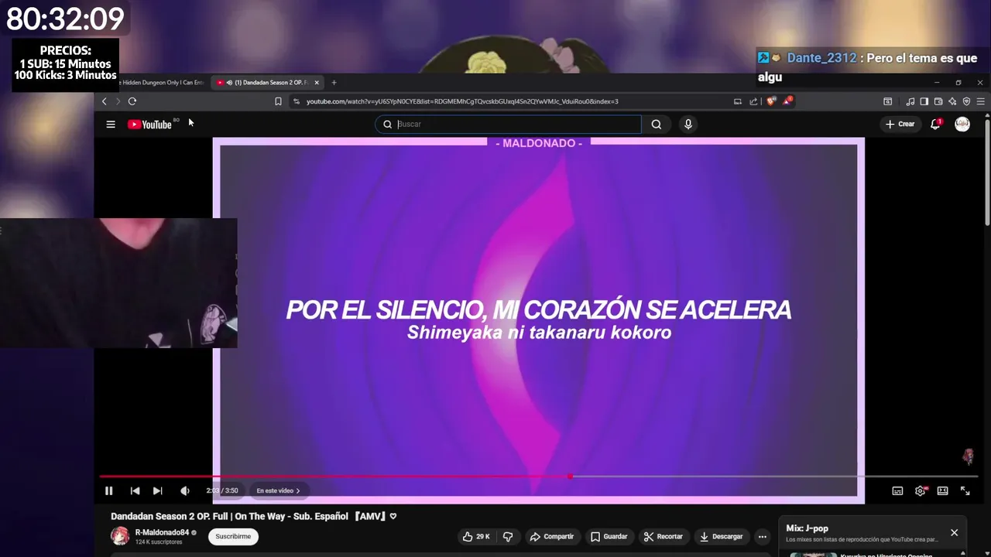Go back in the browser
This screenshot has height=557, width=991.
(105, 101)
